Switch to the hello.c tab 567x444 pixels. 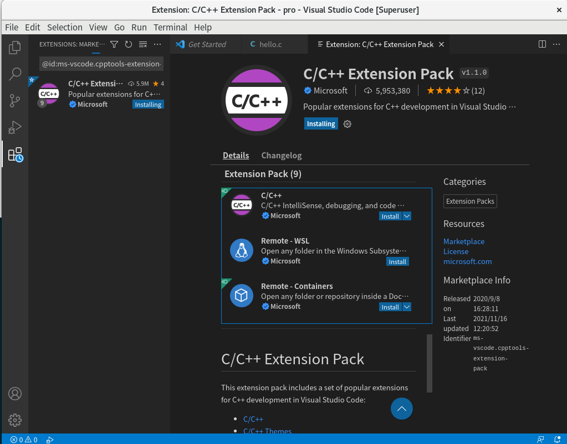tap(274, 44)
